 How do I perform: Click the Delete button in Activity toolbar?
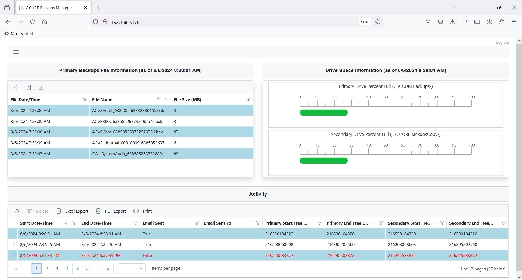point(38,211)
